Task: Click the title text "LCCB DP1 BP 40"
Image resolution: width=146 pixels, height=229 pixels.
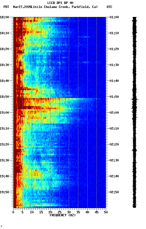Action: [60, 3]
